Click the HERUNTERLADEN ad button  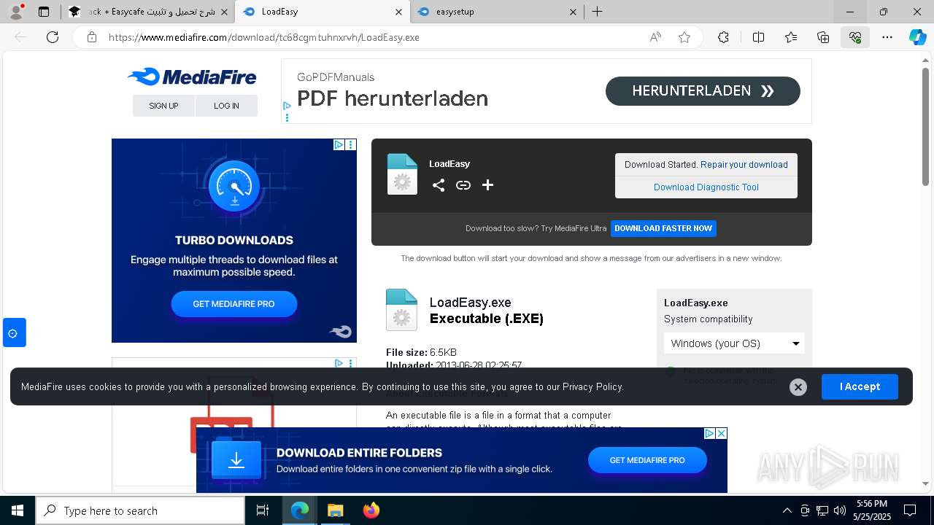[703, 91]
